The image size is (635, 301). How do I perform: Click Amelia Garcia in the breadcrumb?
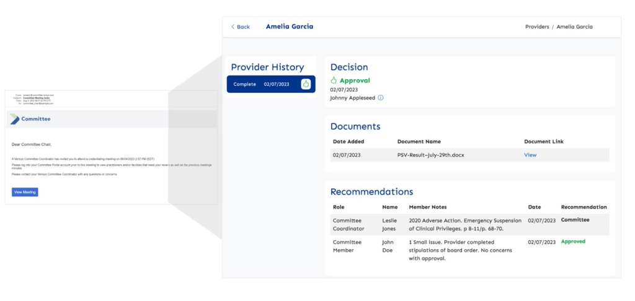pos(574,27)
